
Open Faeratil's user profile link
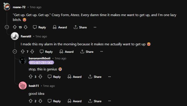pyautogui.click(x=26, y=36)
